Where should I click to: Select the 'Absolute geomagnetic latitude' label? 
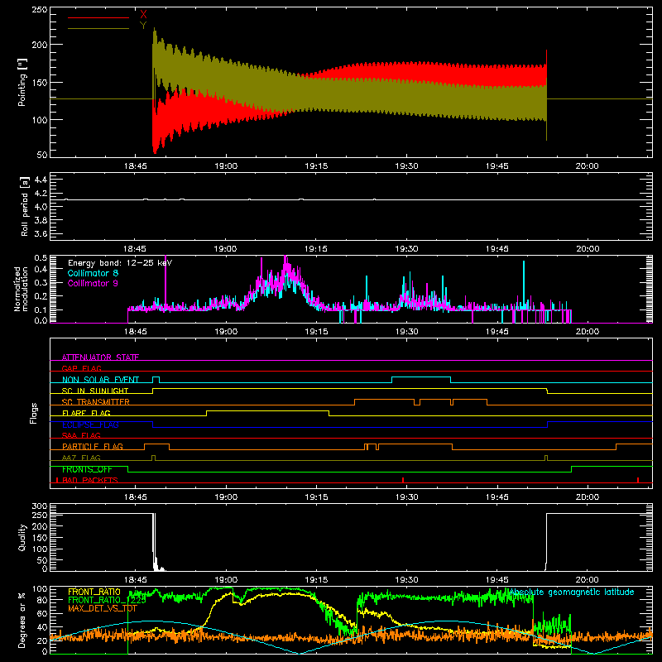tap(572, 592)
